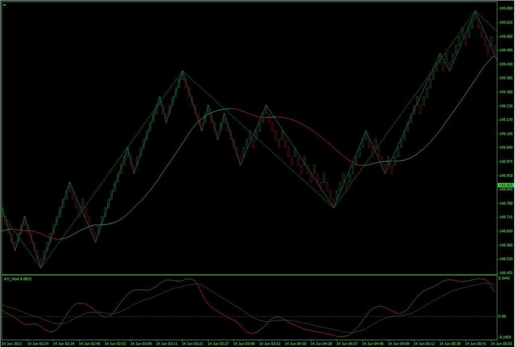Click the 149.235 price axis label
515x347 pixels.
(504, 106)
